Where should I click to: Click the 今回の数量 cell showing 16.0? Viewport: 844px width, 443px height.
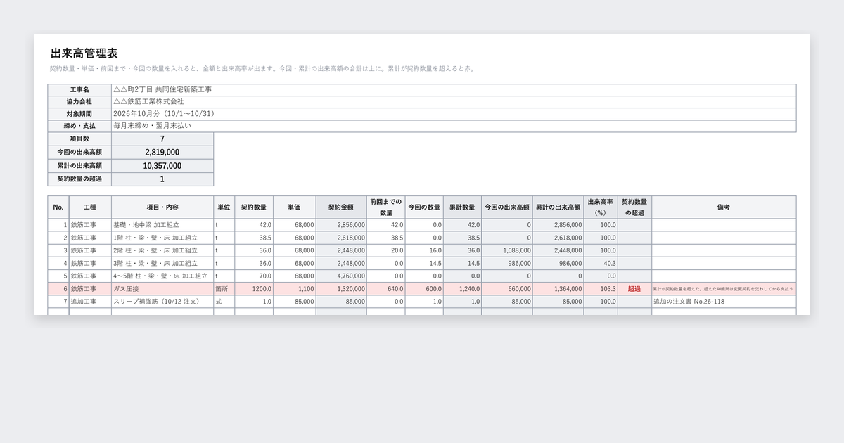coord(424,250)
